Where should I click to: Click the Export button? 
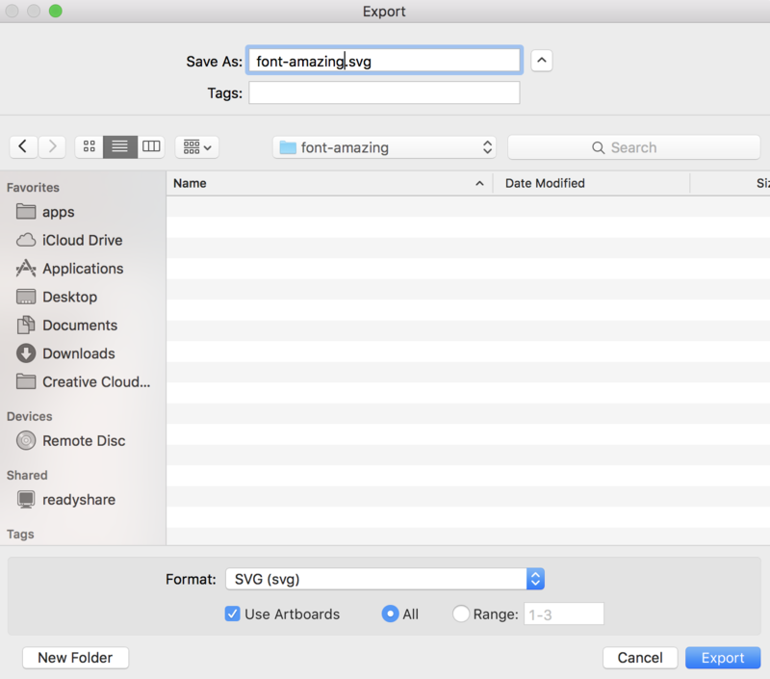[723, 658]
